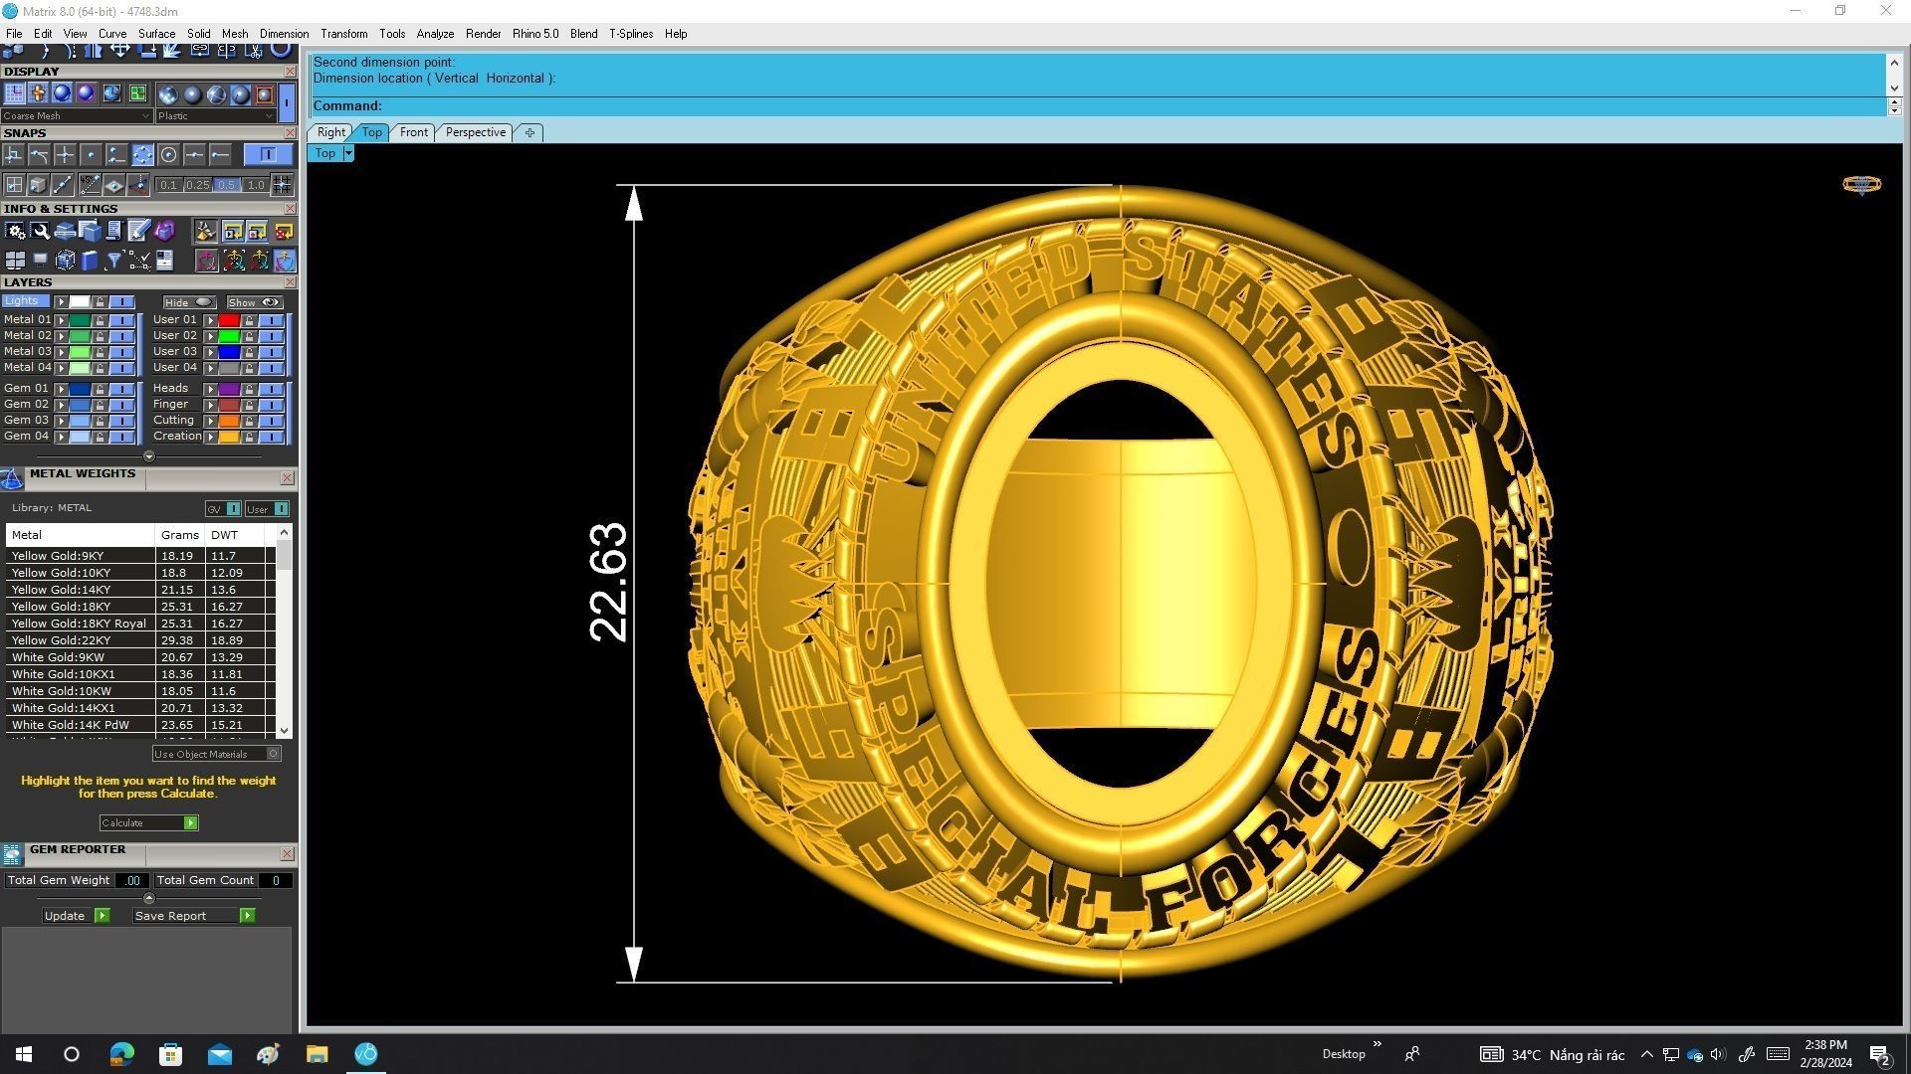The image size is (1911, 1074).
Task: Open the Top viewport title dropdown arrow
Action: pyautogui.click(x=348, y=153)
